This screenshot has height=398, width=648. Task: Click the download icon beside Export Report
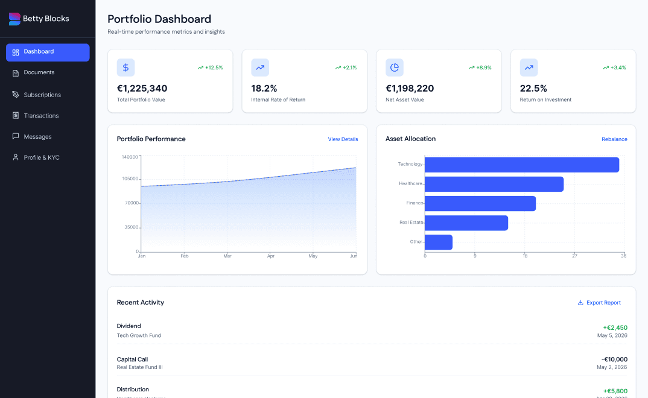coord(580,303)
